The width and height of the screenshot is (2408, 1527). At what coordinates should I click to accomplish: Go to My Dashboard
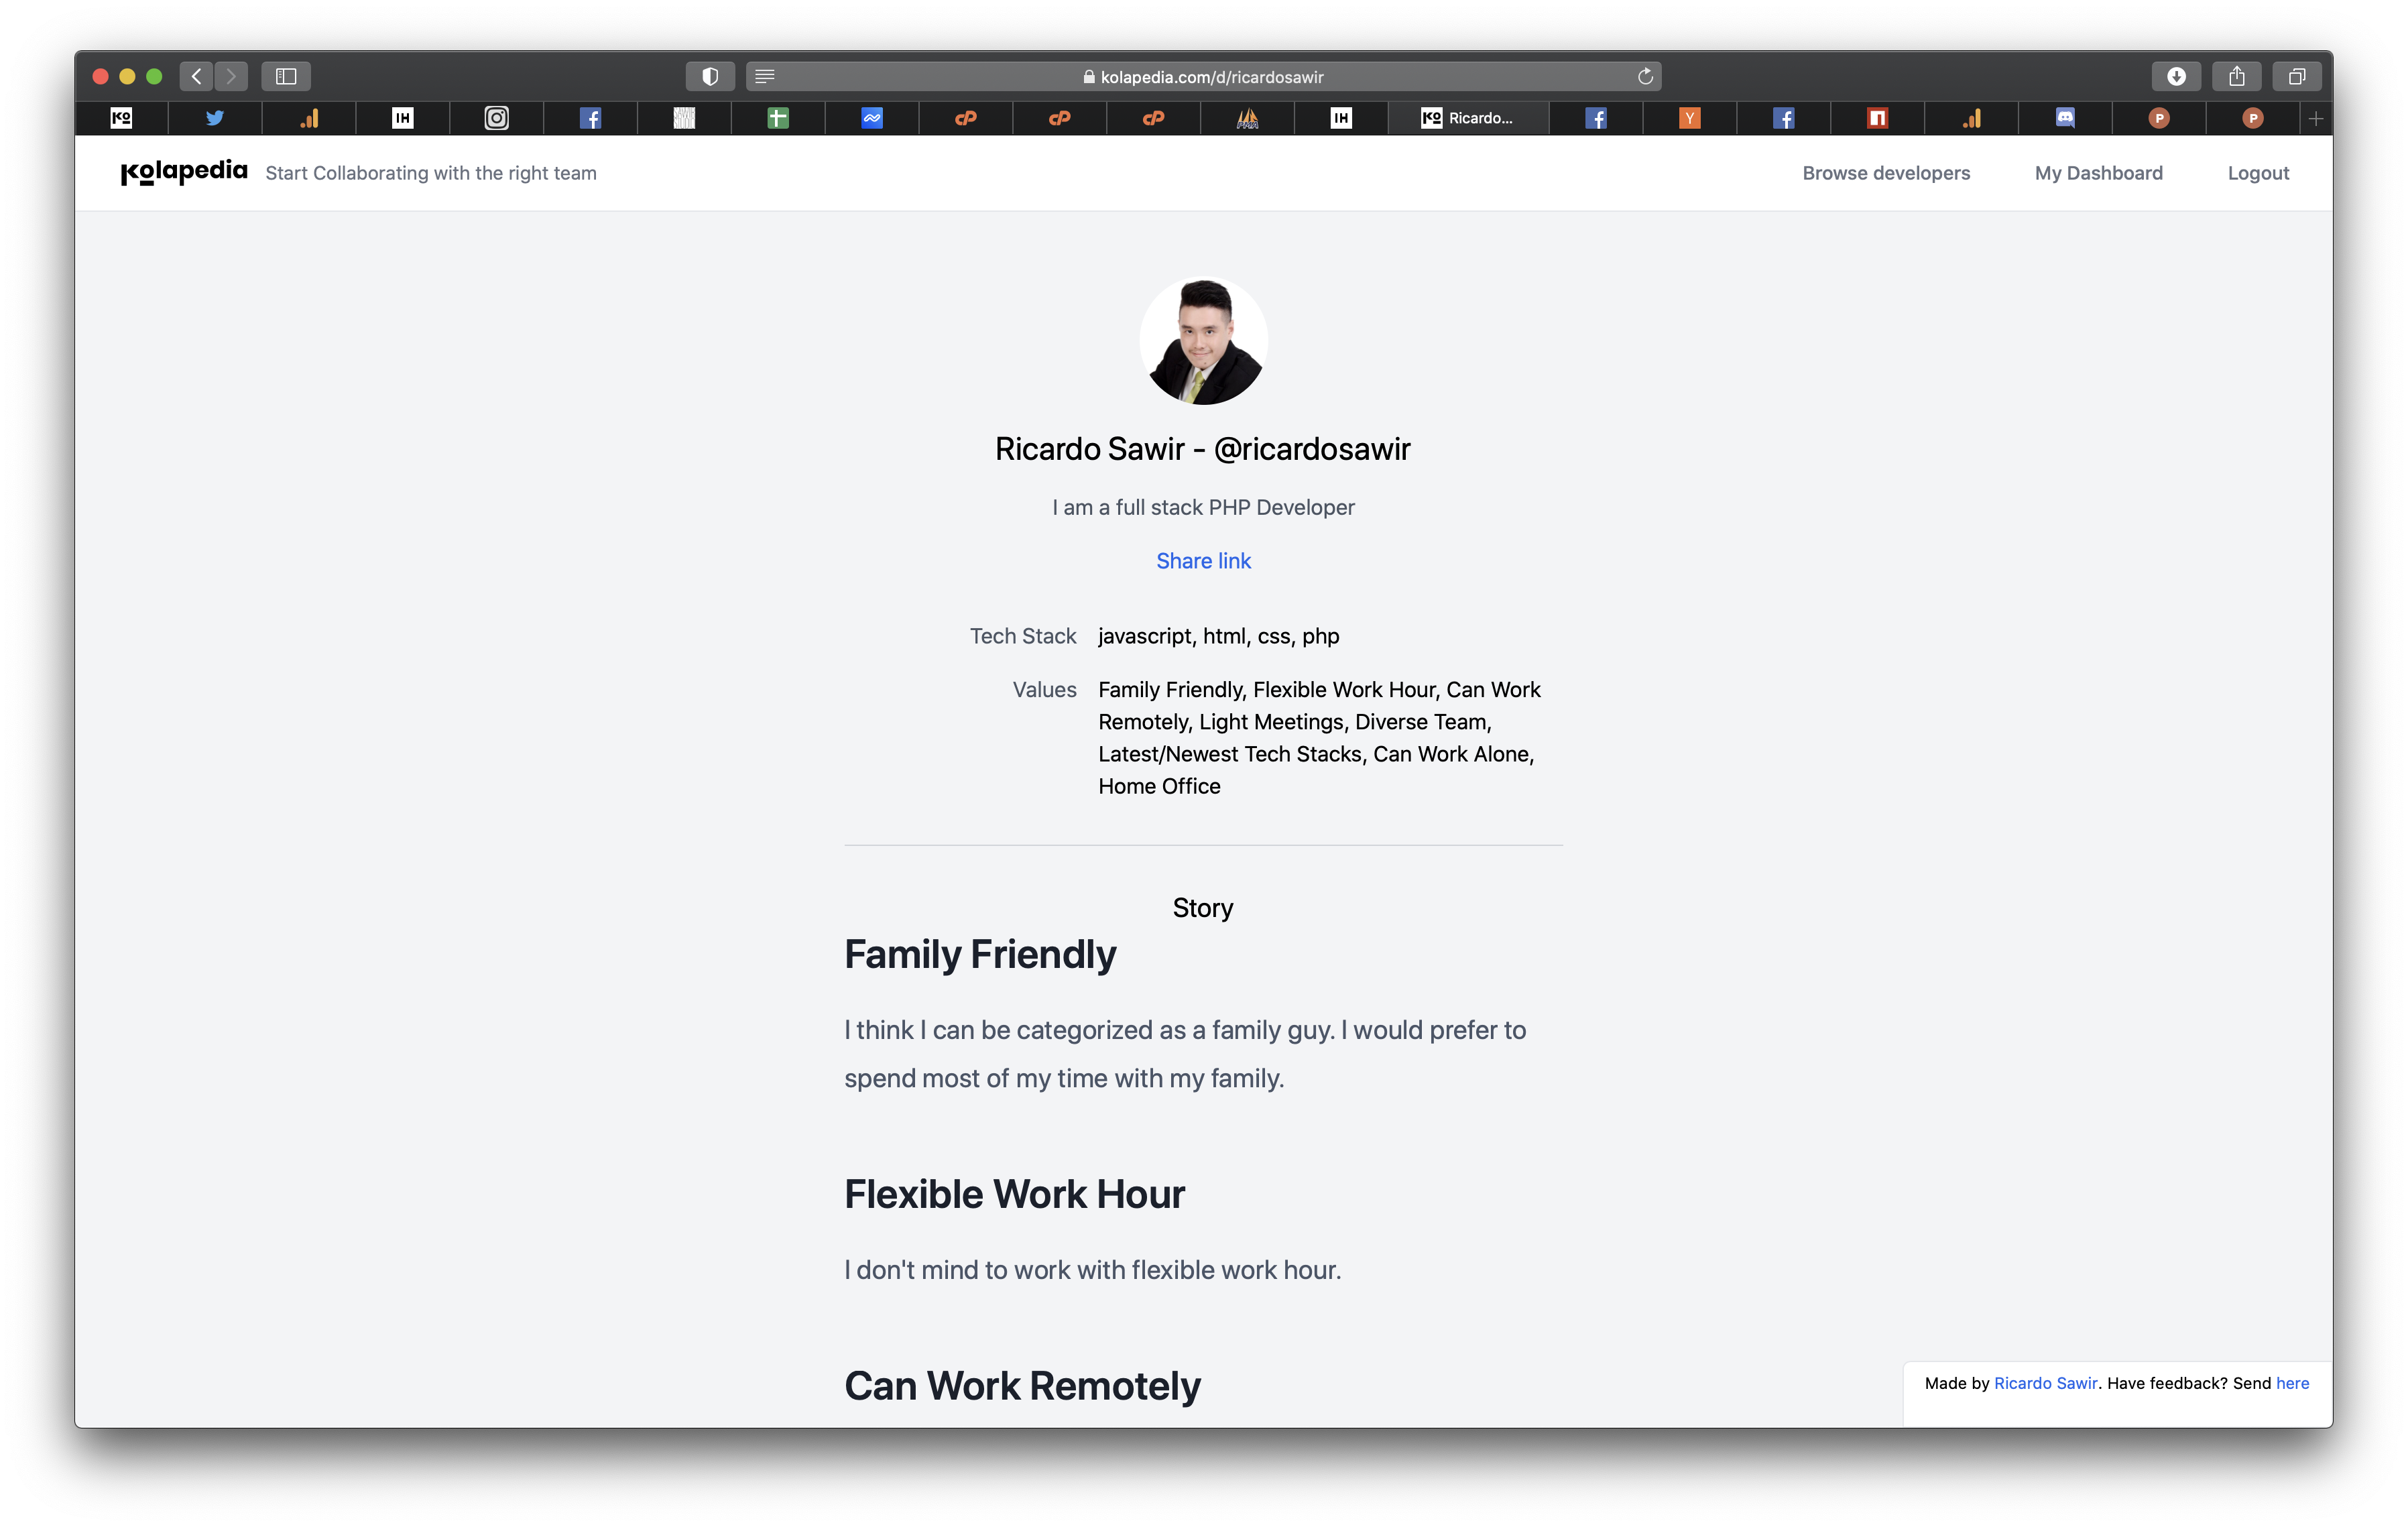[x=2098, y=173]
